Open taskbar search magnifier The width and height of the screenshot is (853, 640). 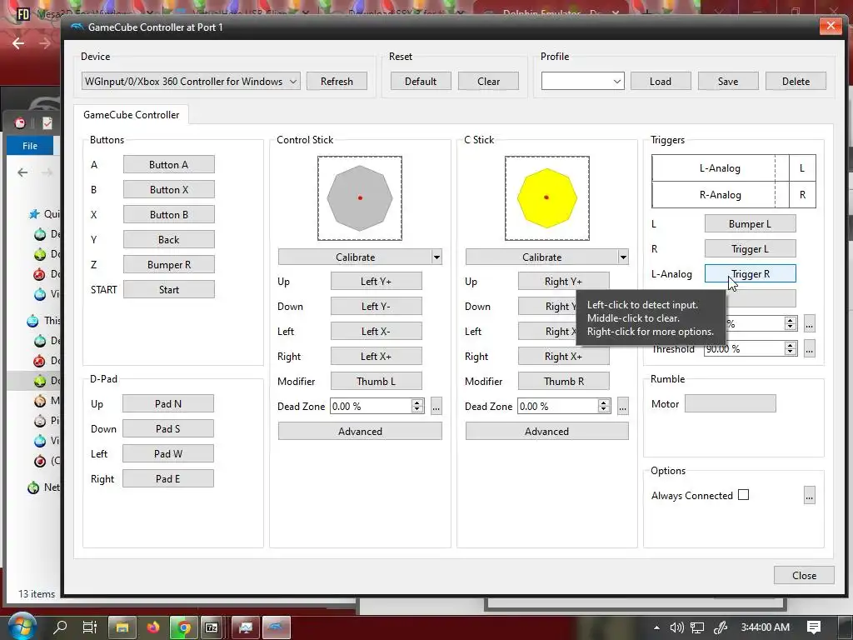point(60,627)
